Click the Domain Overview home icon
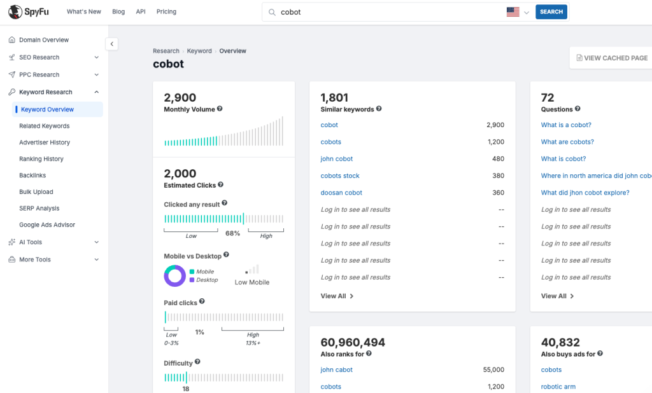652x393 pixels. coord(12,40)
